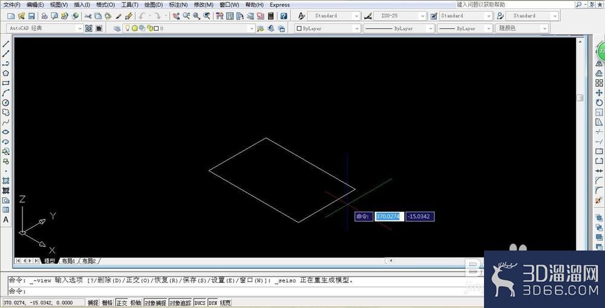
Task: Toggle 极轴 polar tracking
Action: point(136,303)
